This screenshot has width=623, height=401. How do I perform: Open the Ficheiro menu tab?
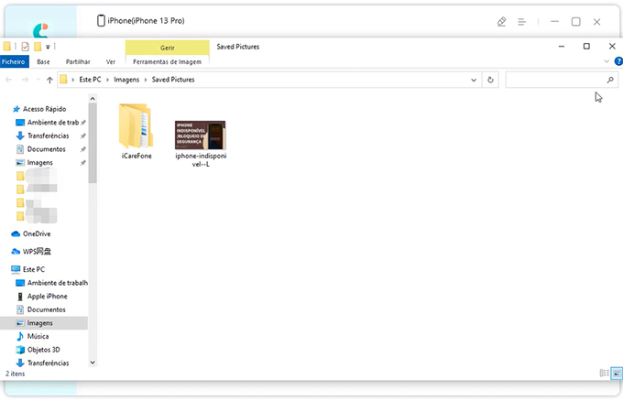pos(14,61)
